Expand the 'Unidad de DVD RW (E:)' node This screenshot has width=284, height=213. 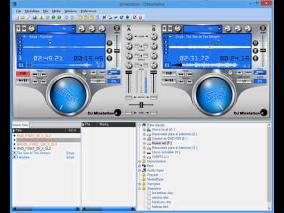pos(144,138)
